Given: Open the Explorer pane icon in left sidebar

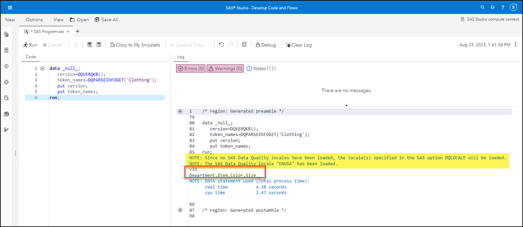Looking at the screenshot, I should [x=6, y=34].
